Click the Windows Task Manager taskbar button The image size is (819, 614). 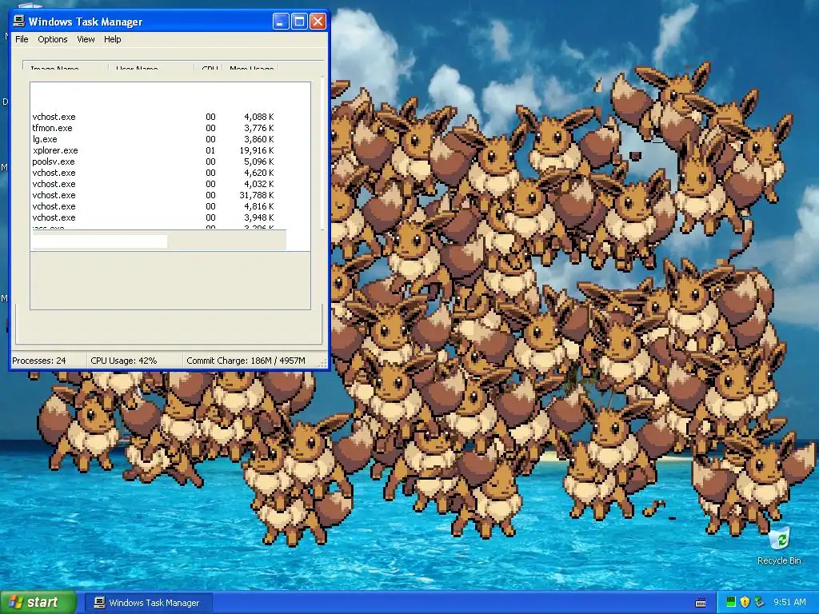148,603
